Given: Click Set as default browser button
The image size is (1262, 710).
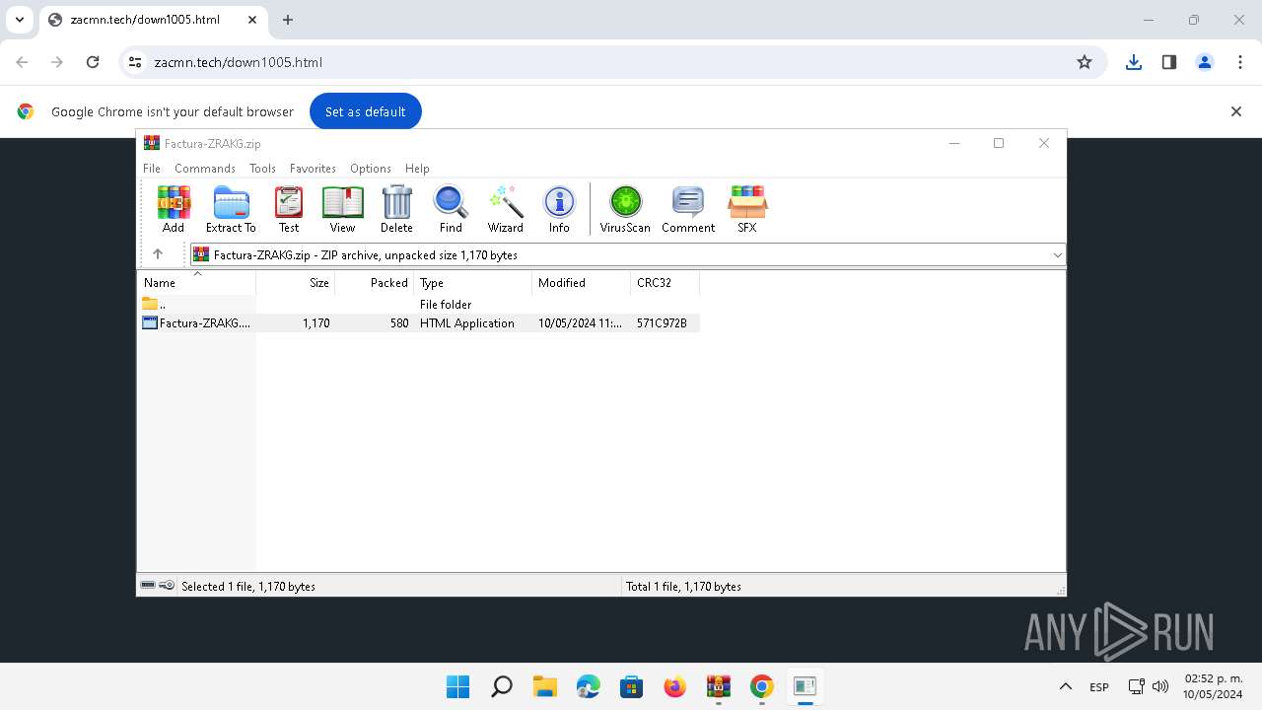Looking at the screenshot, I should [x=366, y=111].
